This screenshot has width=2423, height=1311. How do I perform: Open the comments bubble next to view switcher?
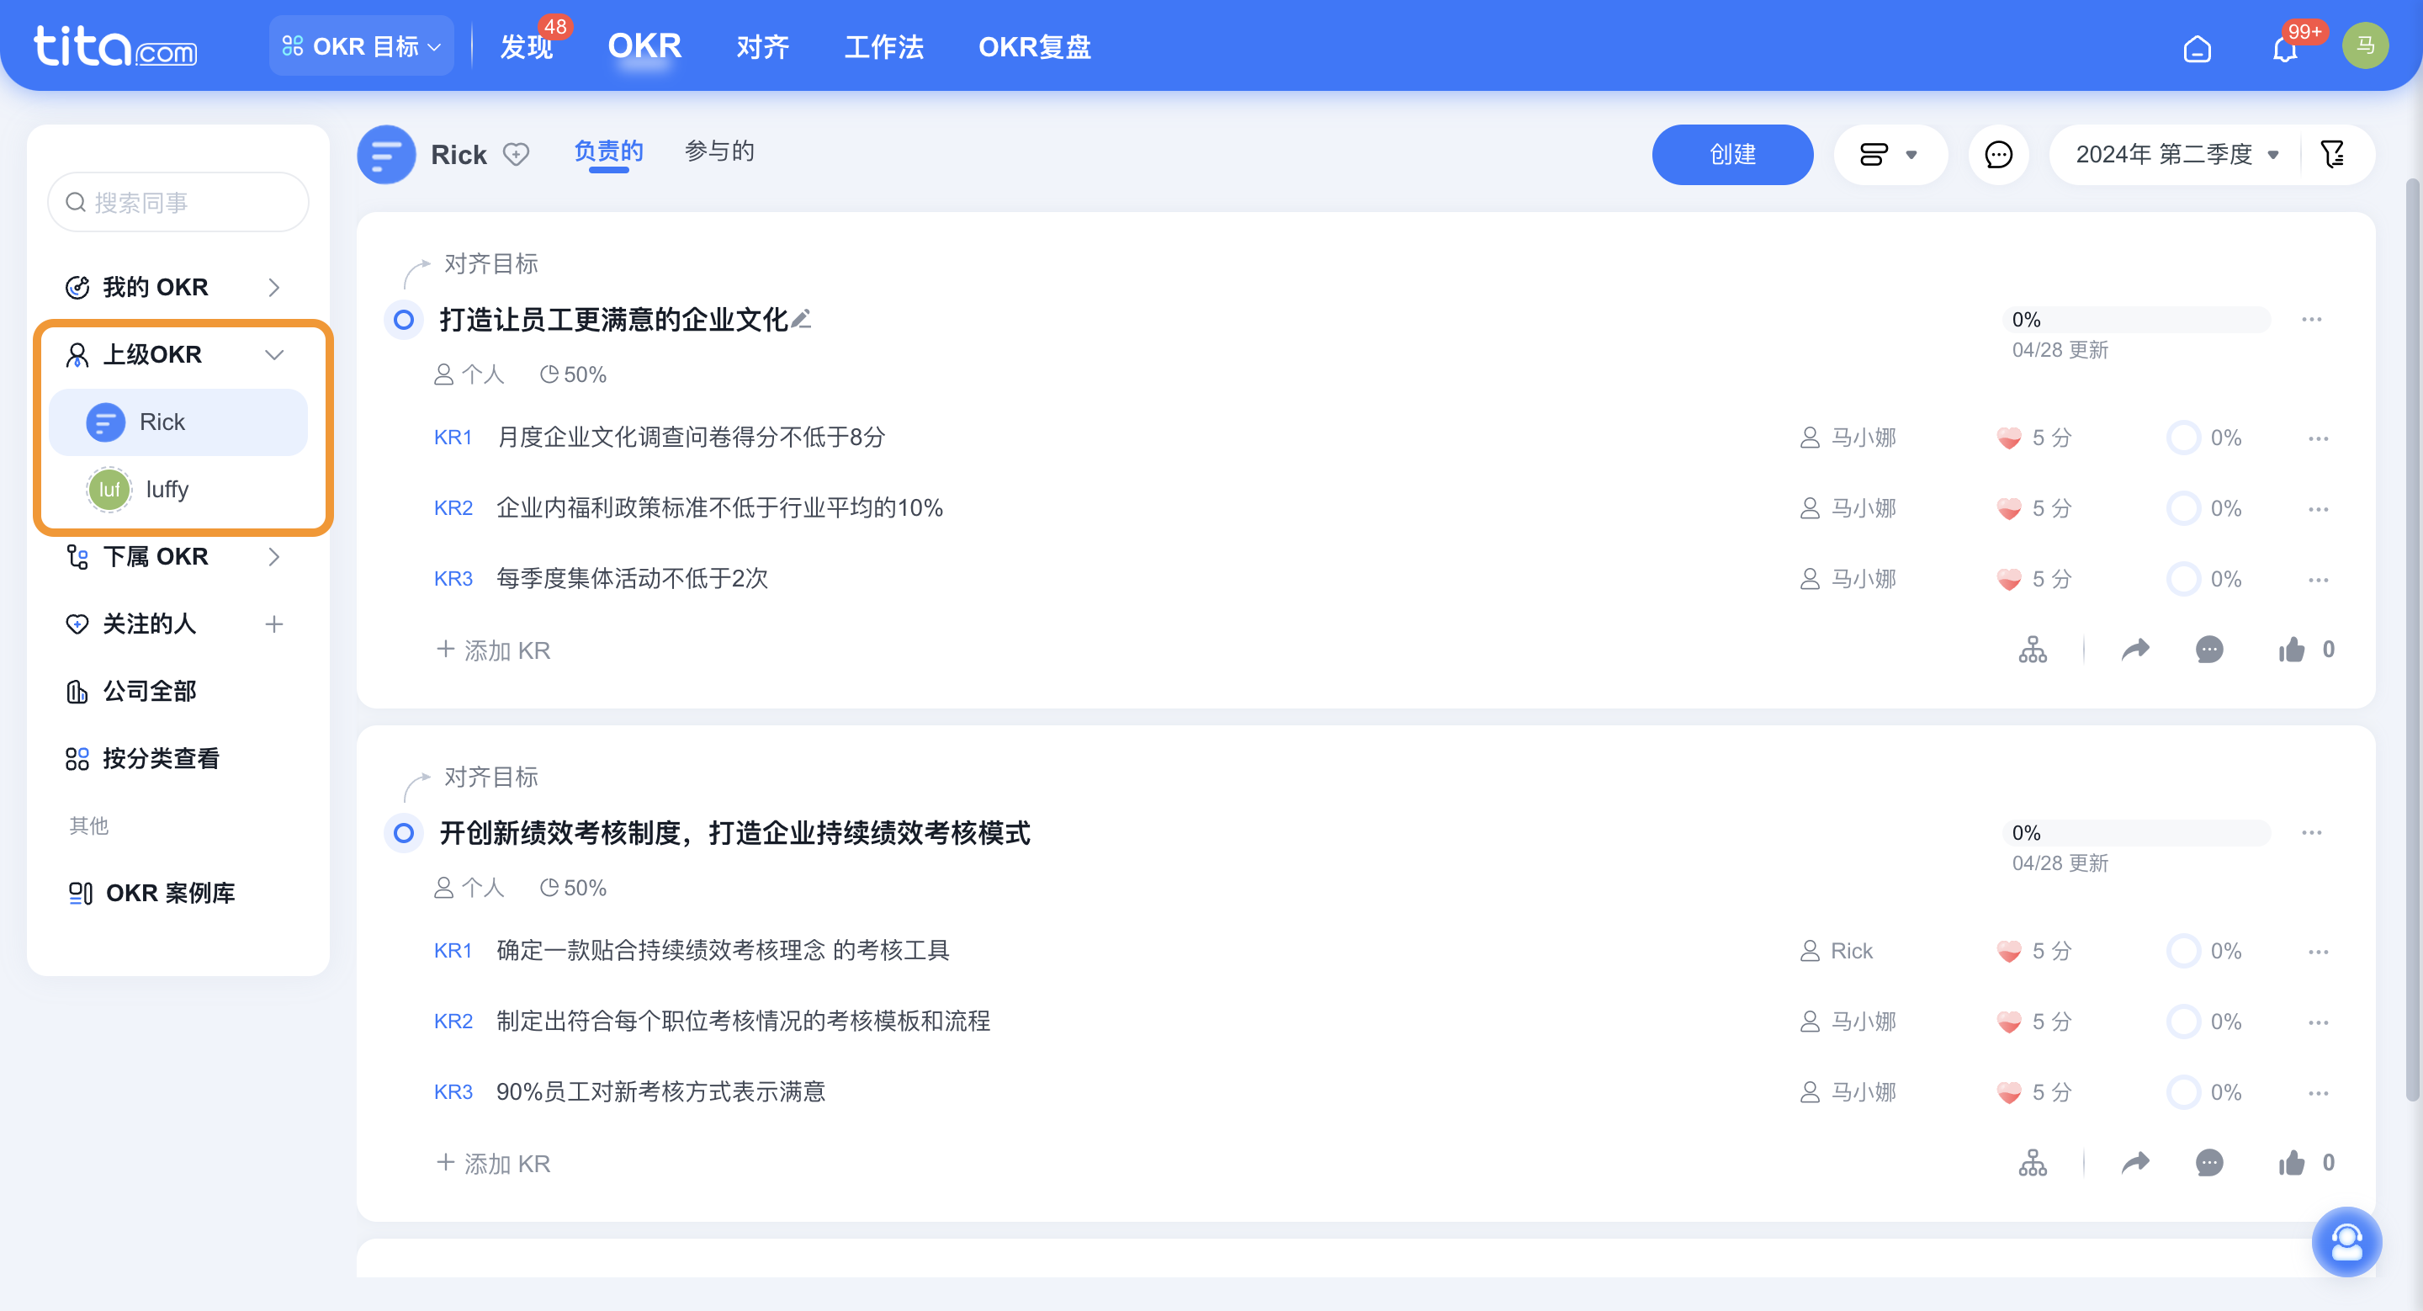click(x=1998, y=154)
